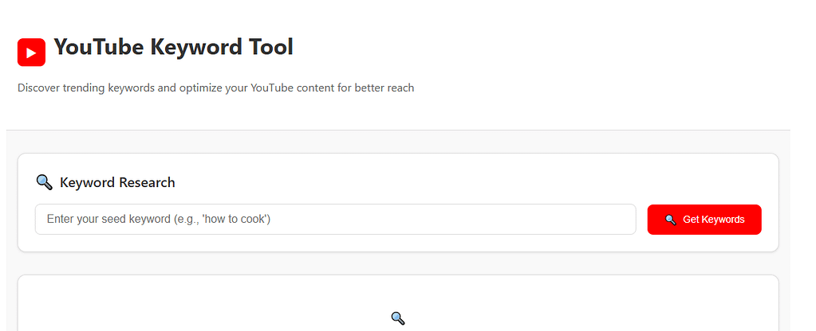This screenshot has height=331, width=816.
Task: Click the Keyword Research section heading
Action: (117, 182)
